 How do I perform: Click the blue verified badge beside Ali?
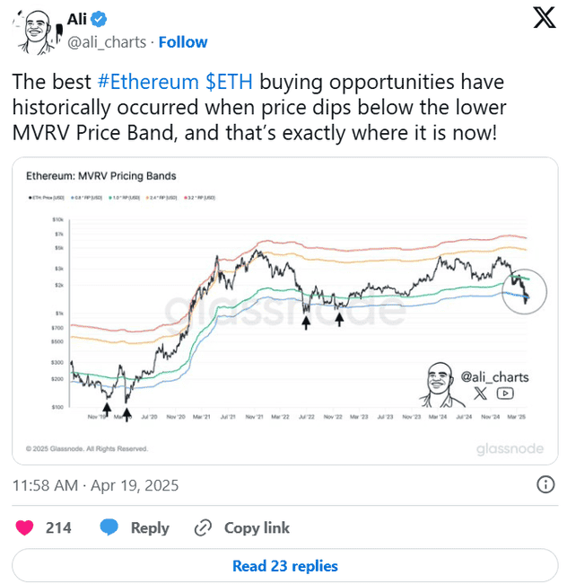click(x=101, y=19)
